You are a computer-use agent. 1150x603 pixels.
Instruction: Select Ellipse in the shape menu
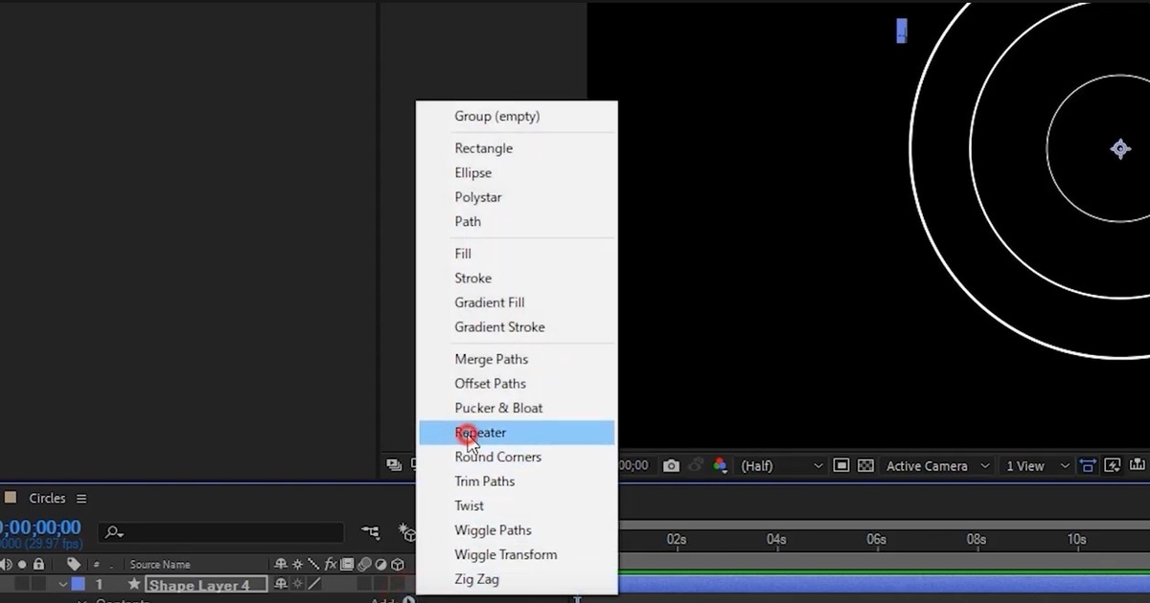click(517, 173)
